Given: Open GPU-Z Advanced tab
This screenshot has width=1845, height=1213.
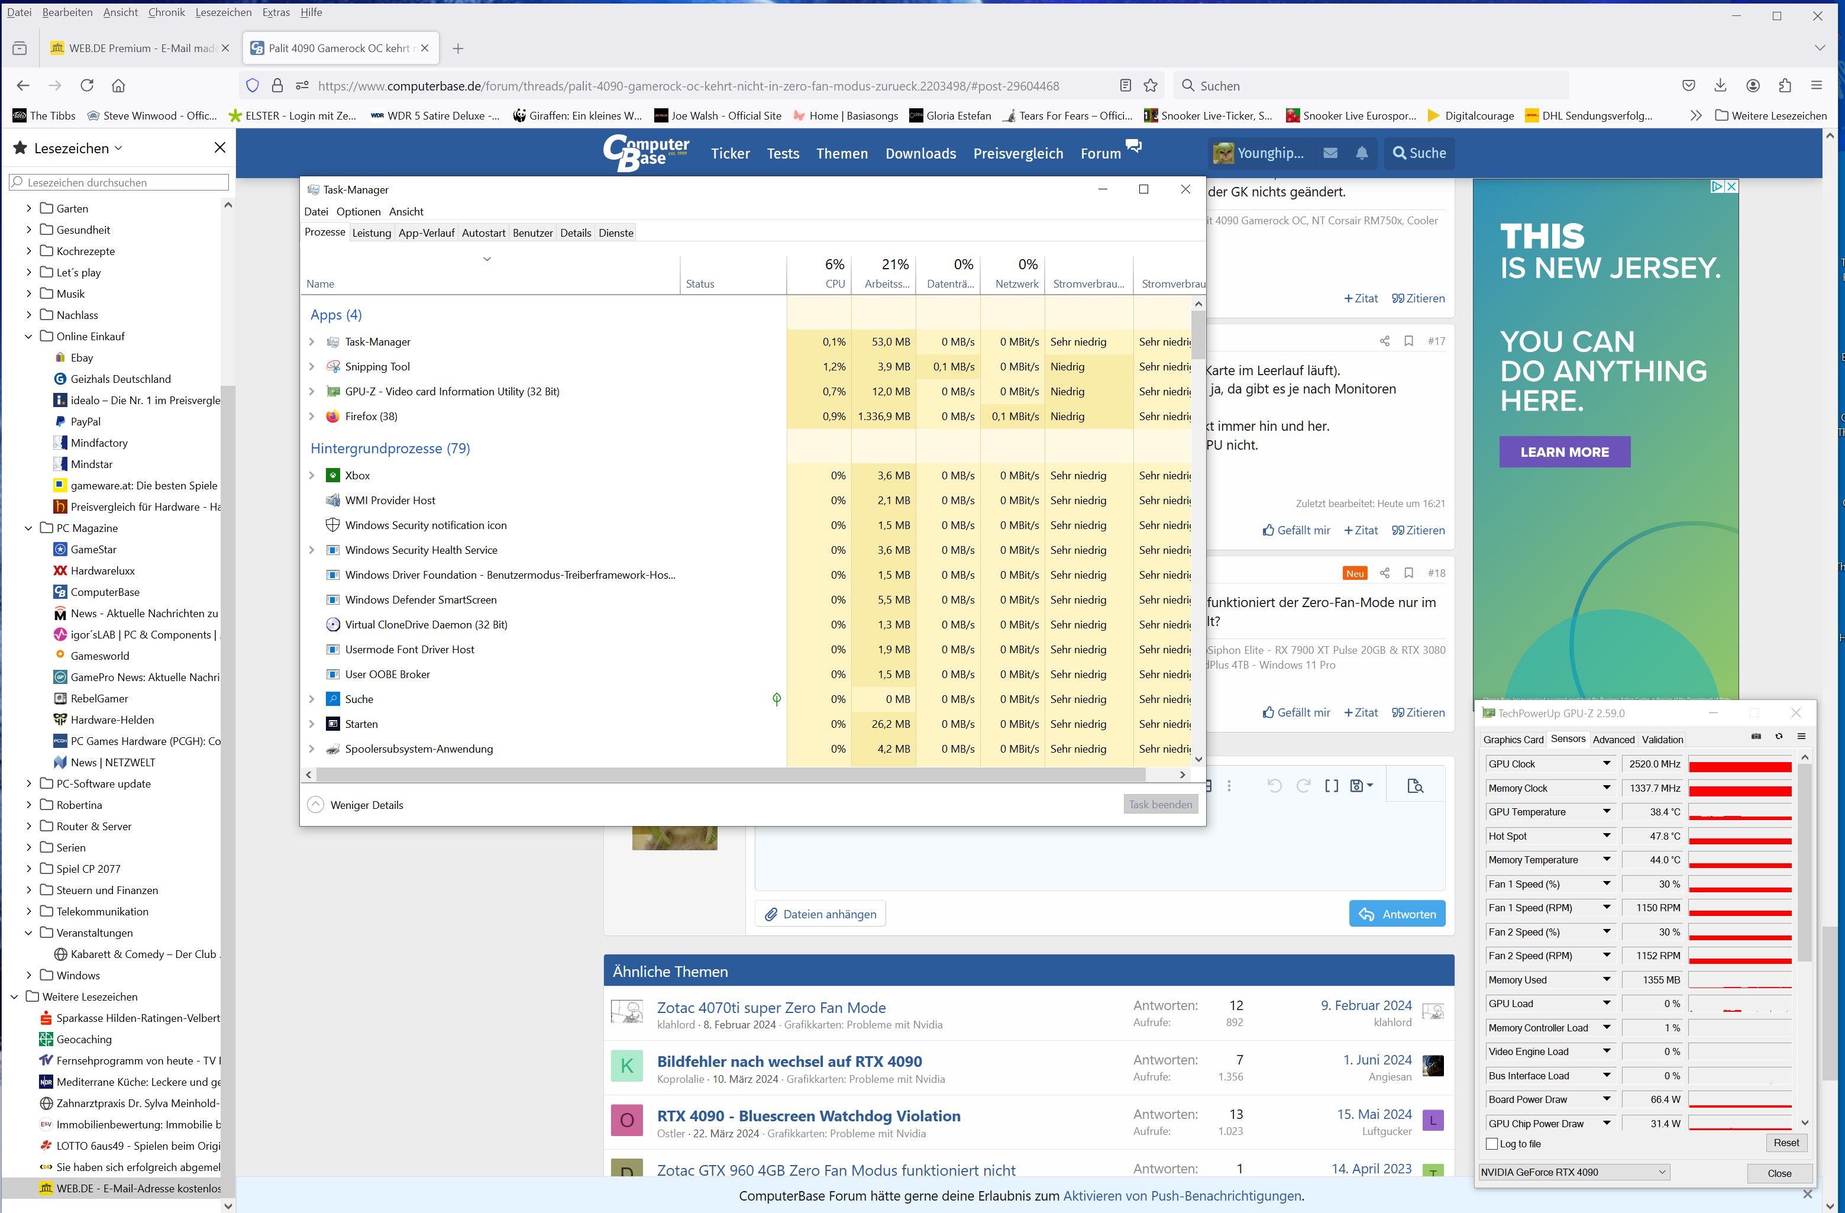Looking at the screenshot, I should pyautogui.click(x=1613, y=739).
